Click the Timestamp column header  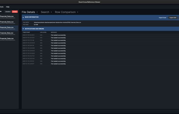coord(26,32)
